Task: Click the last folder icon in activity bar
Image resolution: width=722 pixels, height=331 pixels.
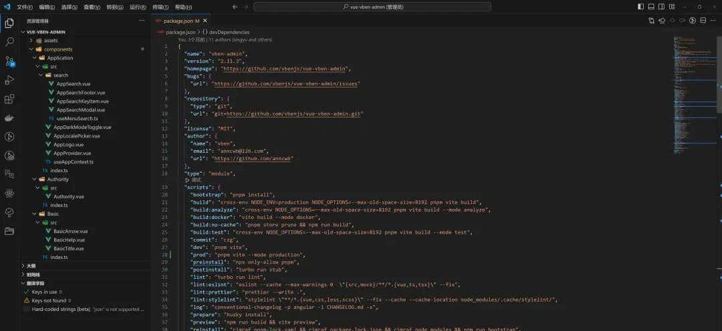Action: (9, 231)
